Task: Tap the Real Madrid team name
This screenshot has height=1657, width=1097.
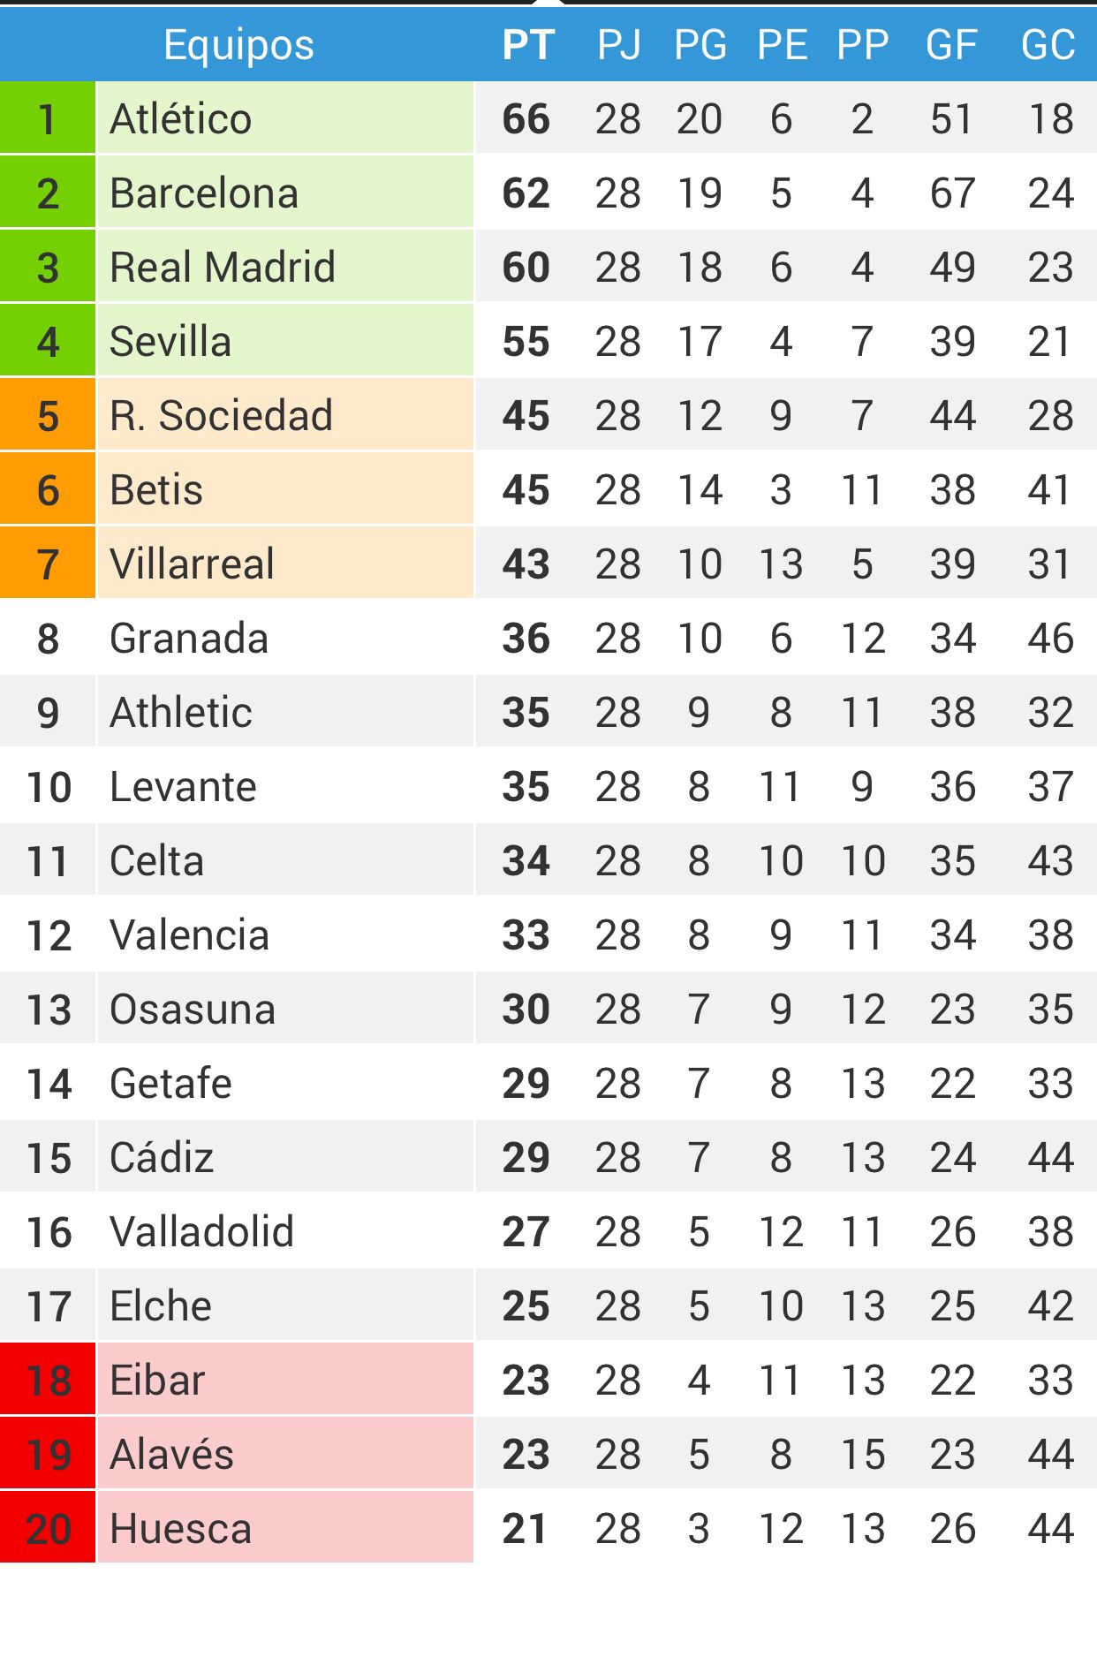Action: [x=223, y=267]
